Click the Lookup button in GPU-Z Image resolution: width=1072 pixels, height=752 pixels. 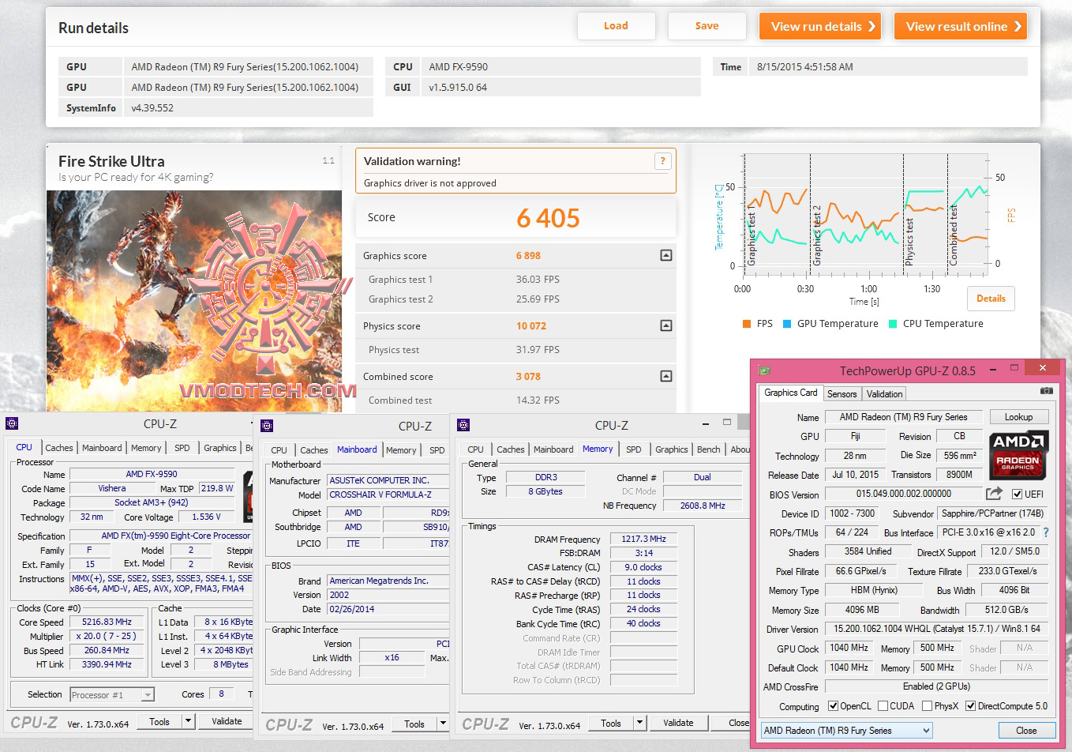1018,417
